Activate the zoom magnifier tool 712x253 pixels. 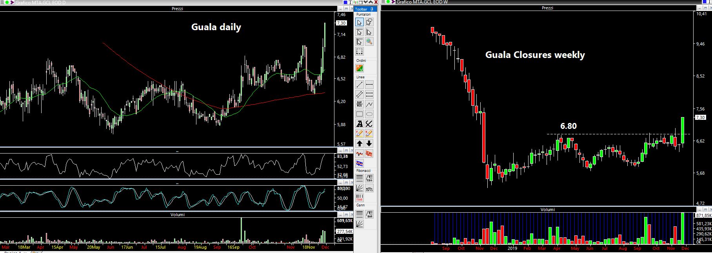[x=369, y=42]
